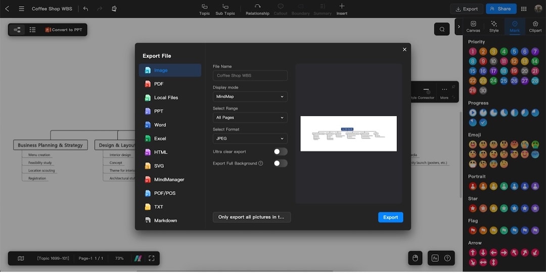Screen dimensions: 546x273
Task: Select priority 7 mark icon
Action: pyautogui.click(x=535, y=52)
